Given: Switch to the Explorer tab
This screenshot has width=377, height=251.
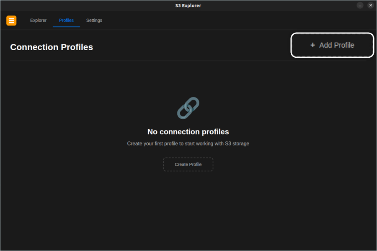Looking at the screenshot, I should 38,20.
